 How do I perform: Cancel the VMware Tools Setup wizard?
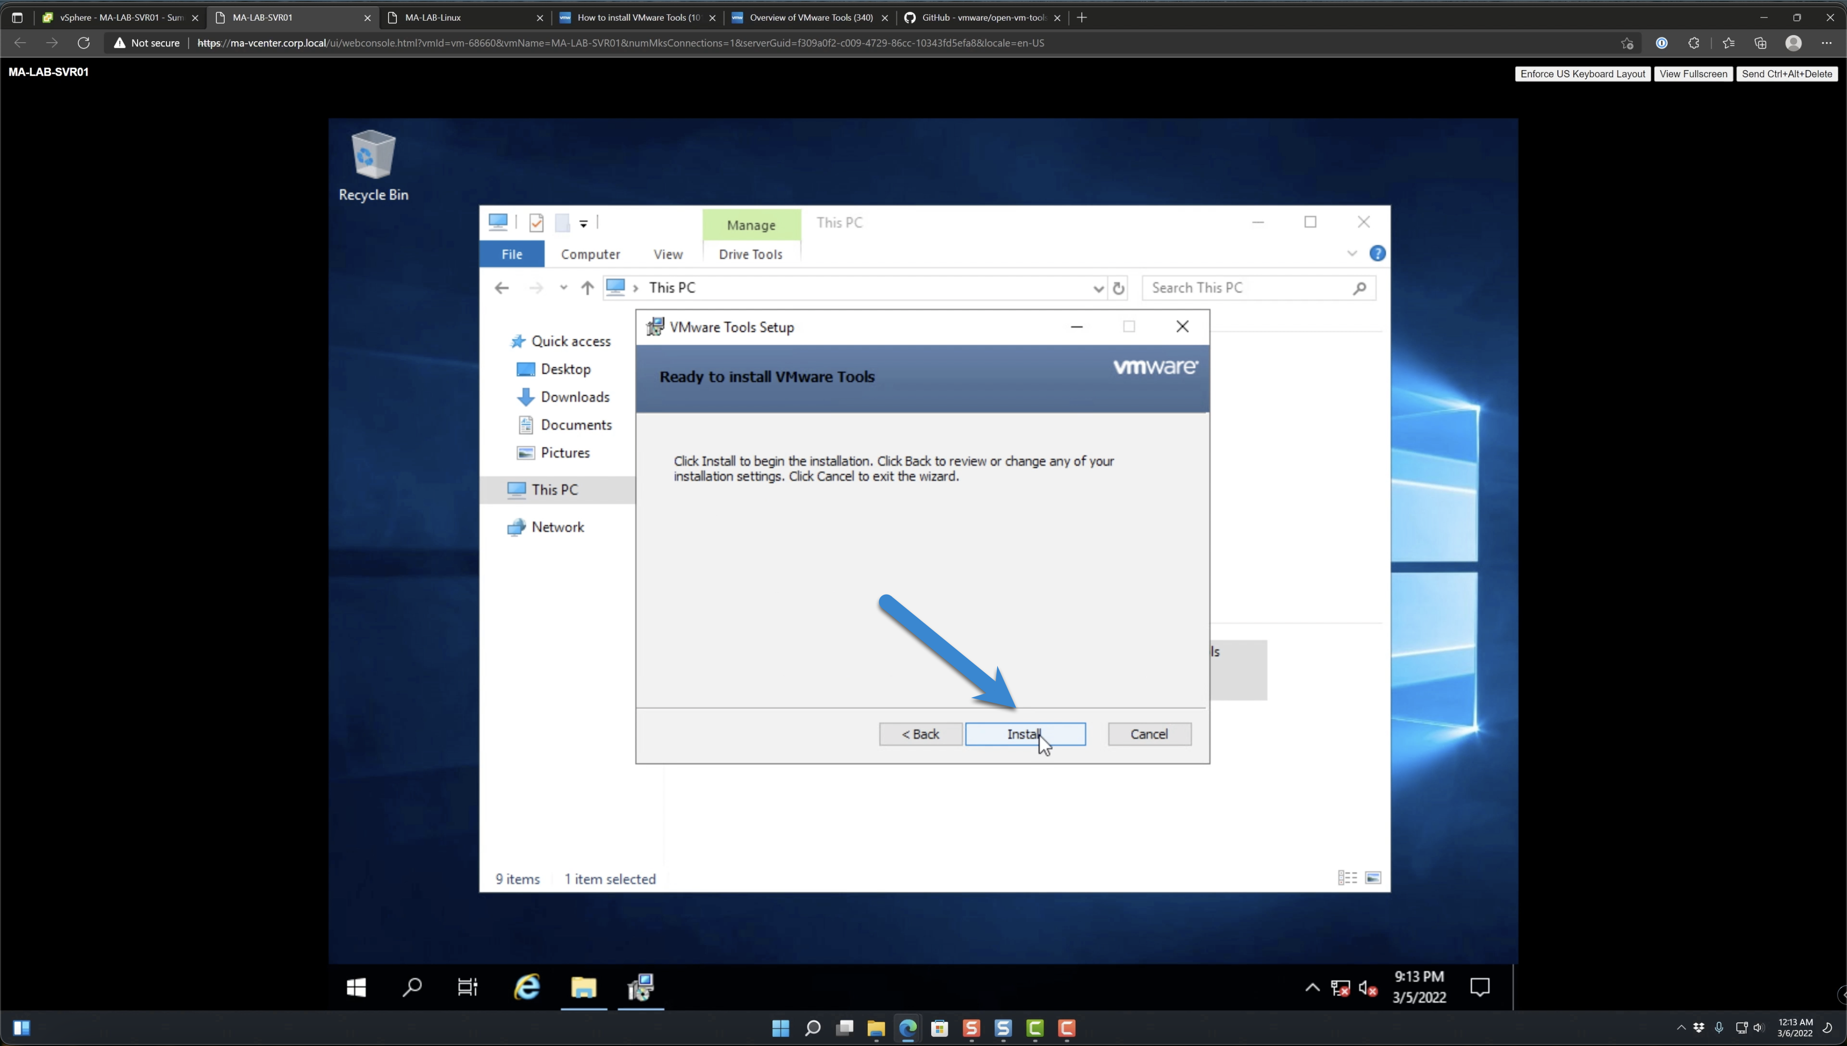(x=1149, y=734)
